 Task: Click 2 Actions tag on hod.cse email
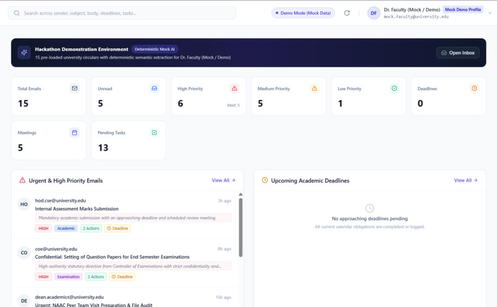pos(91,229)
